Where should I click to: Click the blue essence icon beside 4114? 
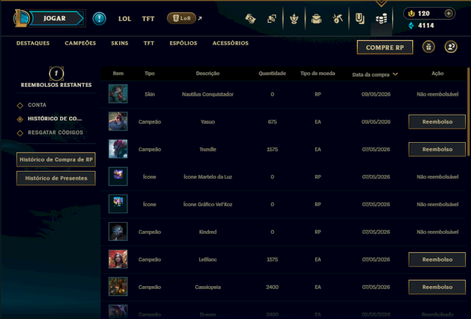click(x=411, y=25)
